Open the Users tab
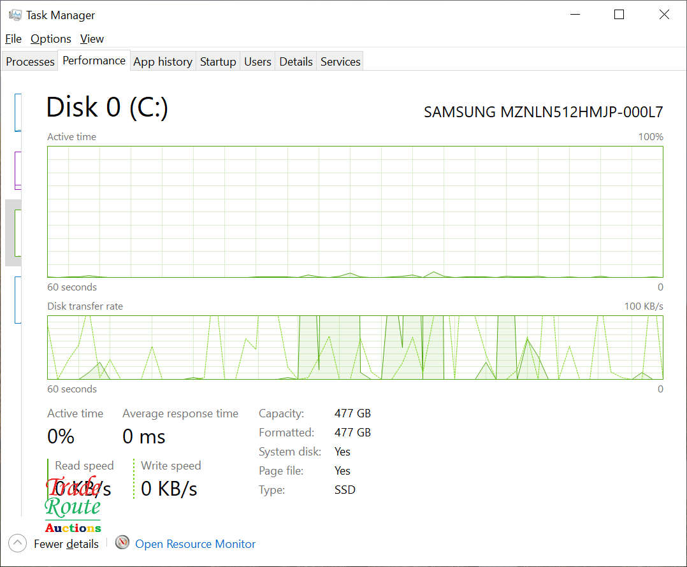 pyautogui.click(x=257, y=62)
